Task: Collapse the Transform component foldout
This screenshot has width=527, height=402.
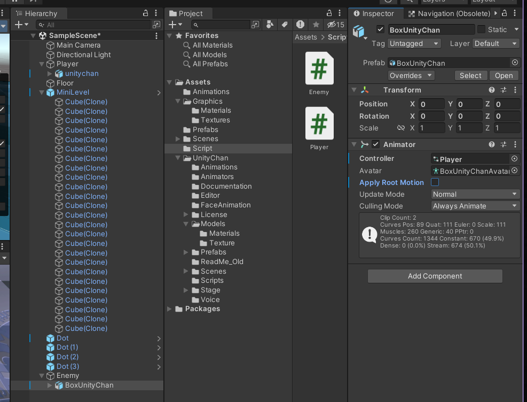Action: (x=354, y=90)
